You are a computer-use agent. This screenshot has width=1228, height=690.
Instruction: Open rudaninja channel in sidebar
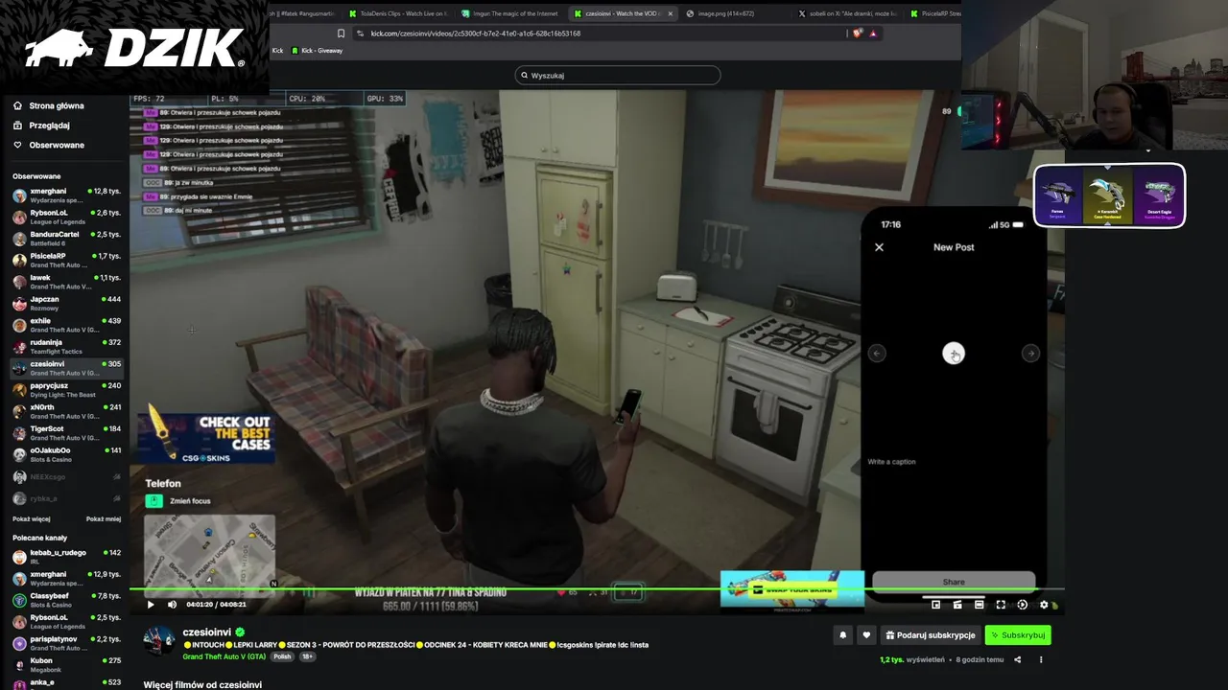click(x=67, y=346)
